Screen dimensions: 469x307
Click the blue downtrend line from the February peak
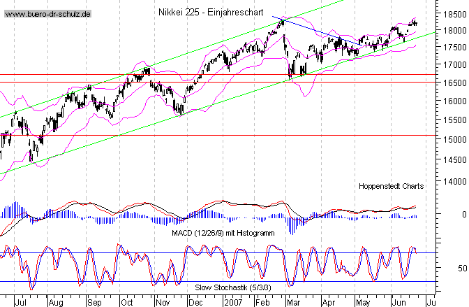[x=317, y=31]
